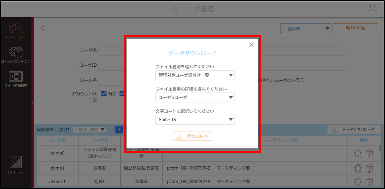
Task: Click the 役職者 user name cell
Action: click(x=99, y=168)
